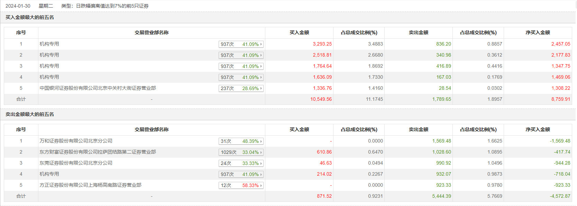Click 净买入金额 header in the buy table

(538, 32)
